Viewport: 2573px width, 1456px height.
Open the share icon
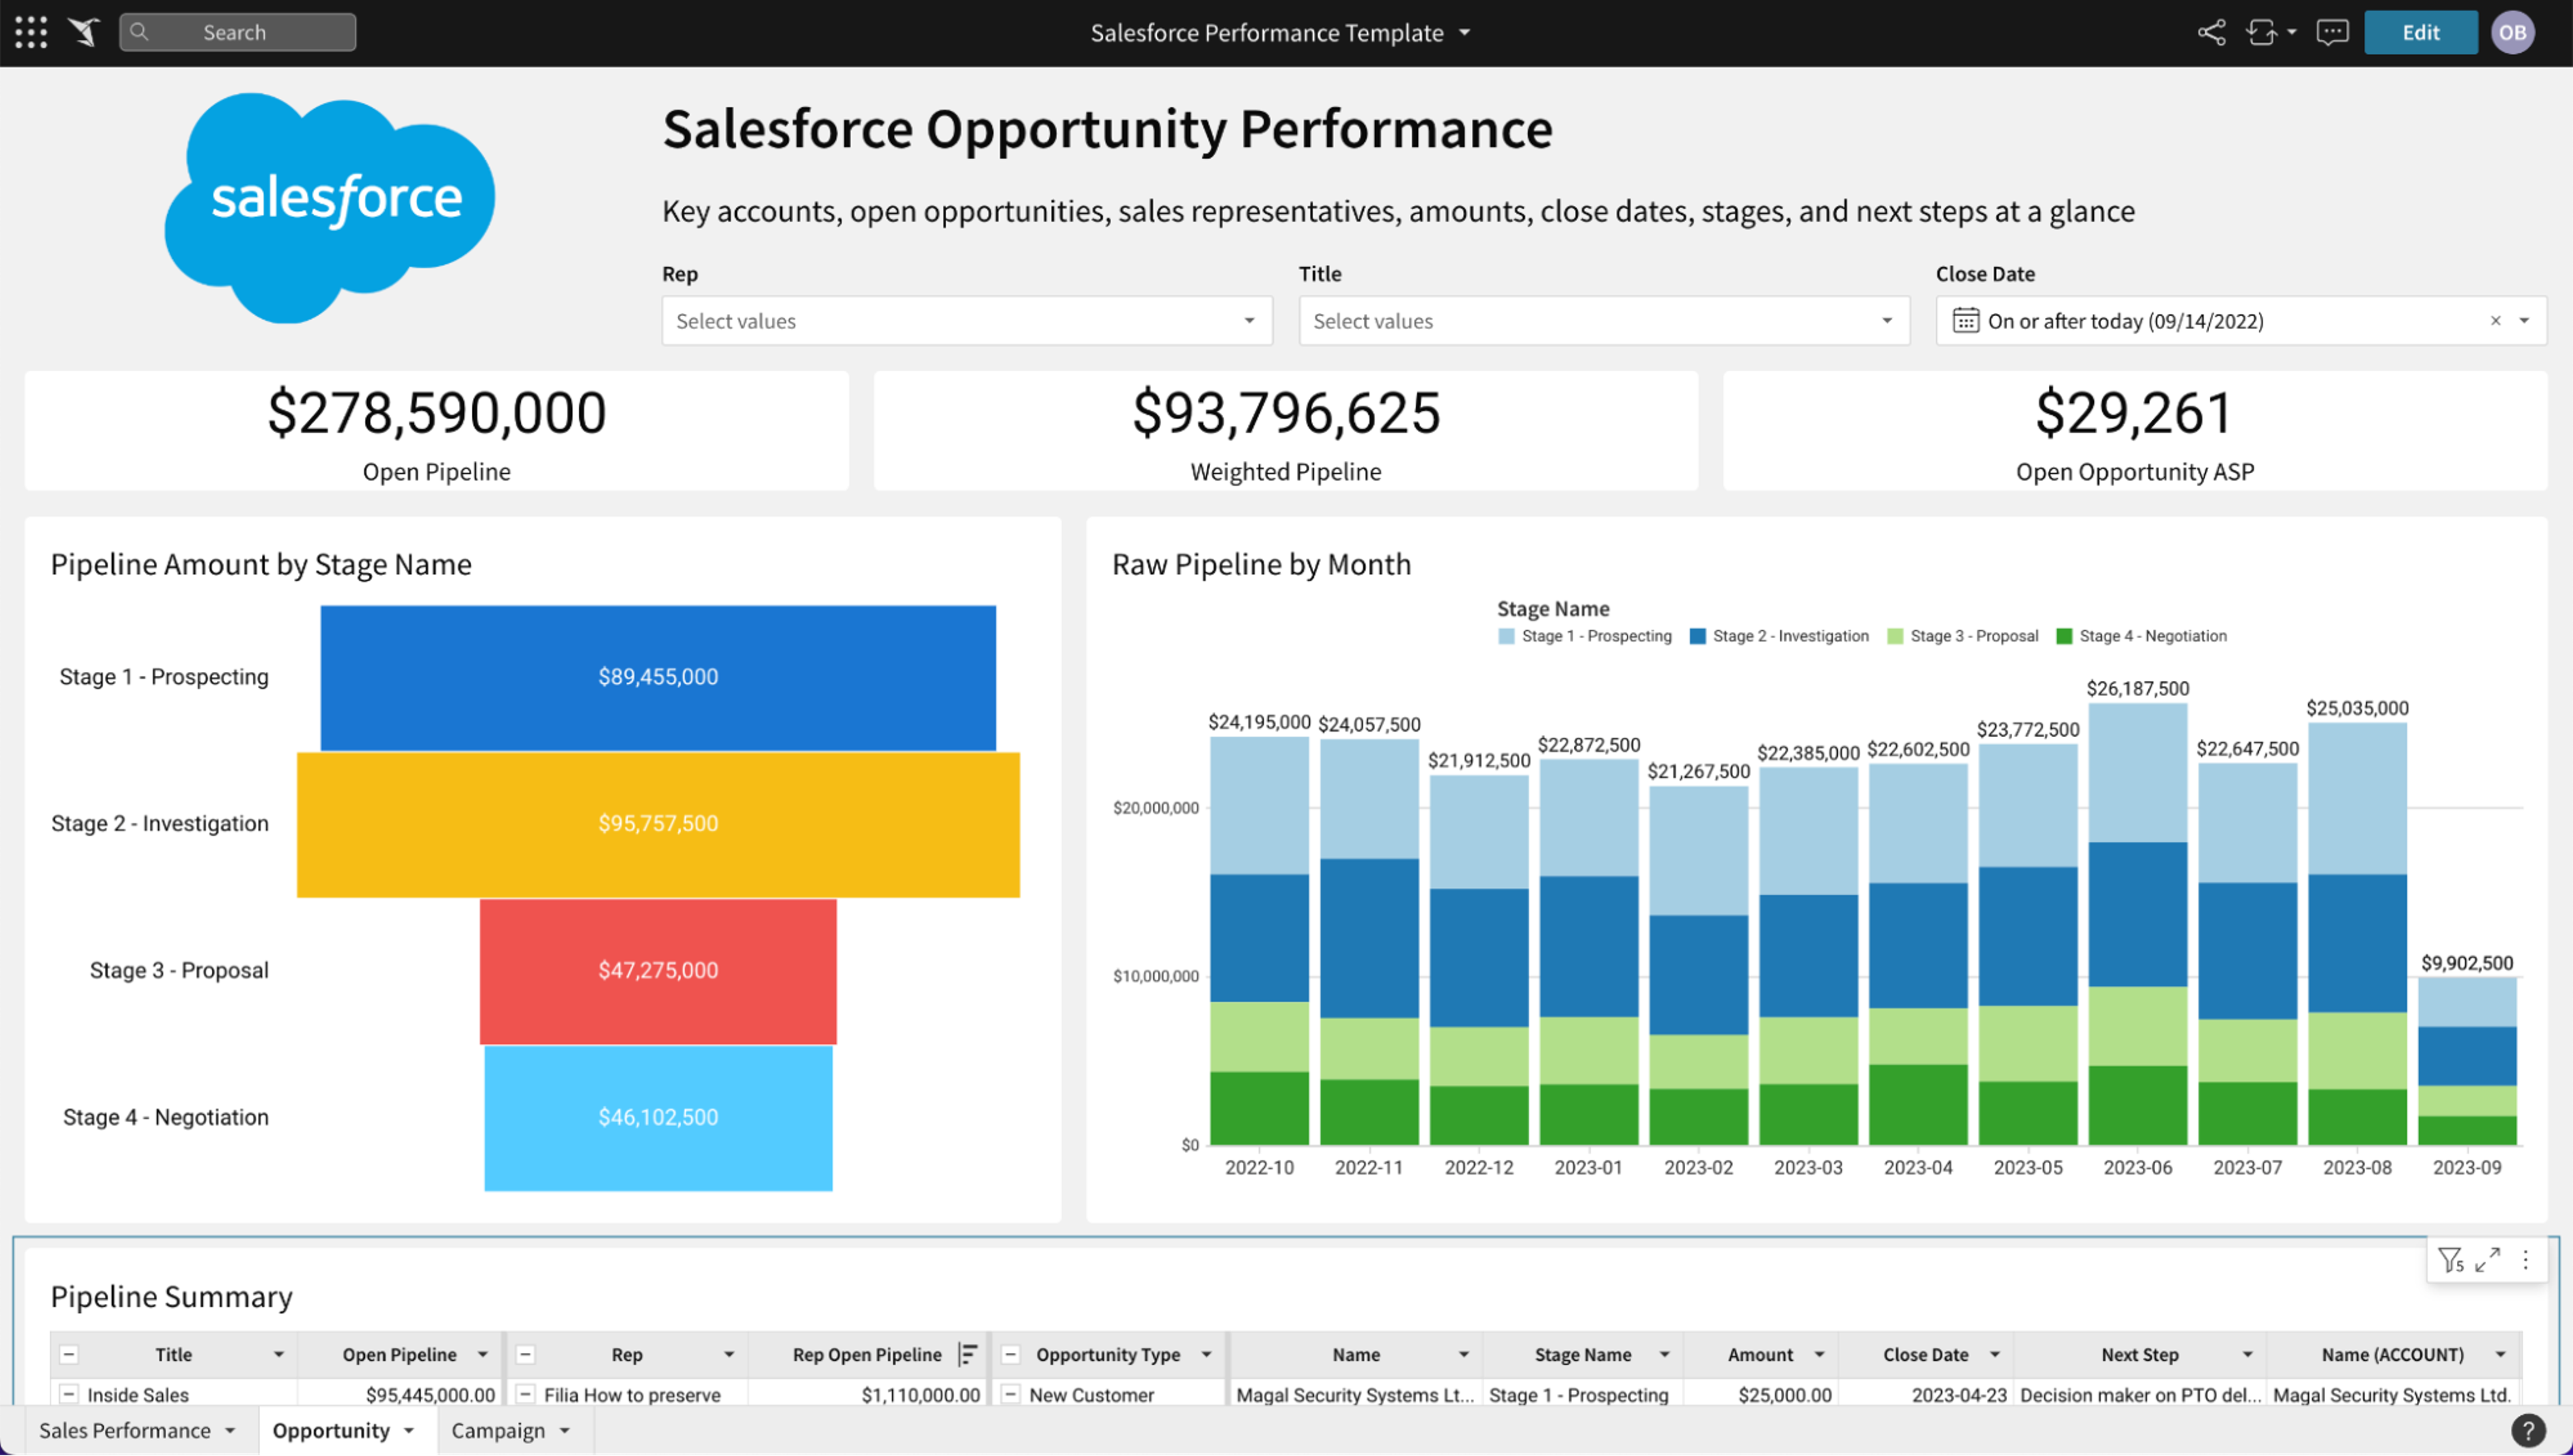2211,32
